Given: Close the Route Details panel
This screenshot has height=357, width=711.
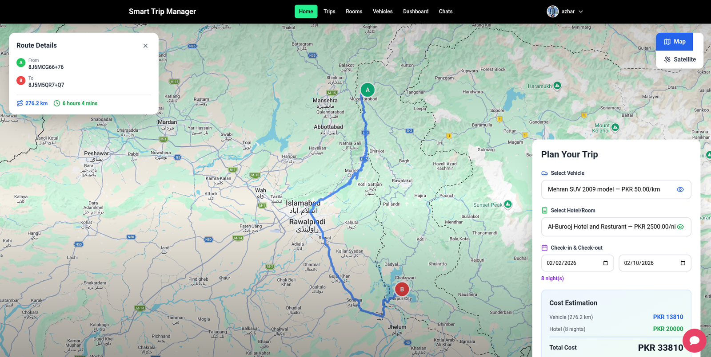Looking at the screenshot, I should point(145,46).
